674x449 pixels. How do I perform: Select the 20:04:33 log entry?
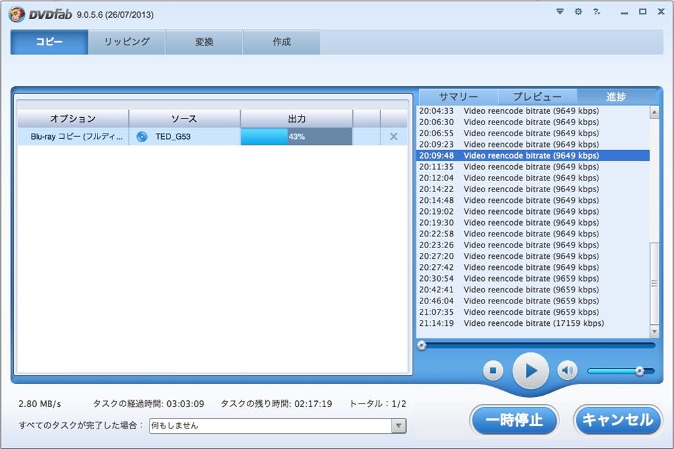(x=533, y=111)
